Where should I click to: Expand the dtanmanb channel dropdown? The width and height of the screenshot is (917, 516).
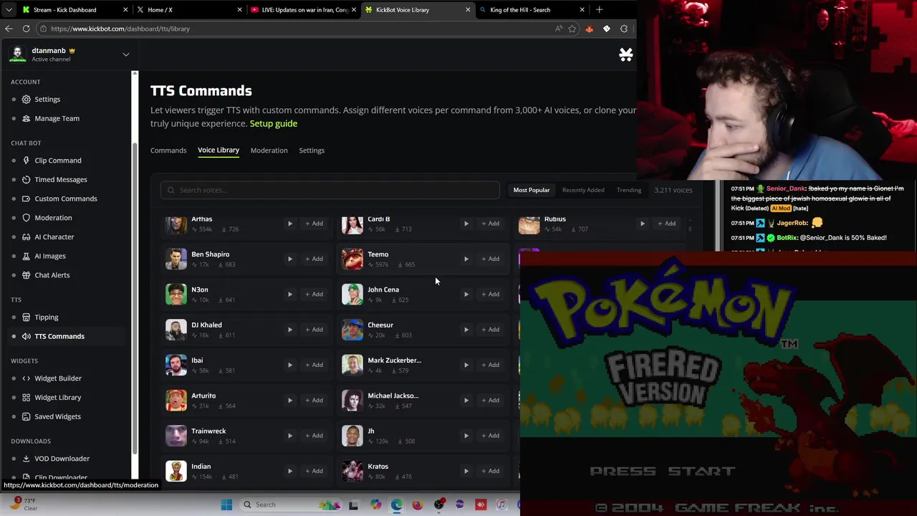pyautogui.click(x=125, y=54)
